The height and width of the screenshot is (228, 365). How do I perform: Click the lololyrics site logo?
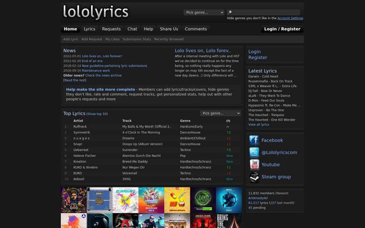point(96,12)
